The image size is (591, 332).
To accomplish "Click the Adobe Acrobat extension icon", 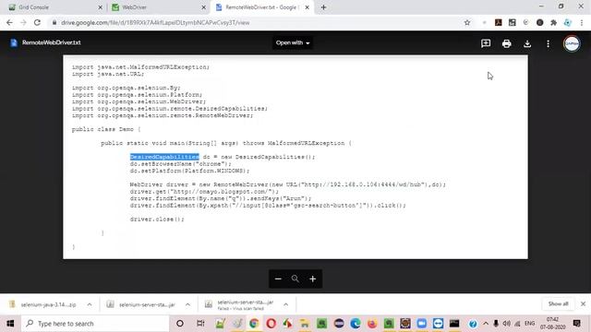I will click(498, 22).
